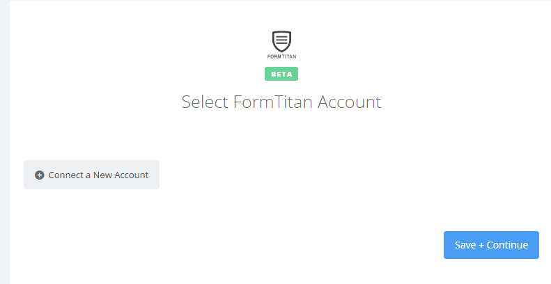Viewport: 551px width, 284px height.
Task: Add a new FormTitan account connection
Action: pos(91,175)
